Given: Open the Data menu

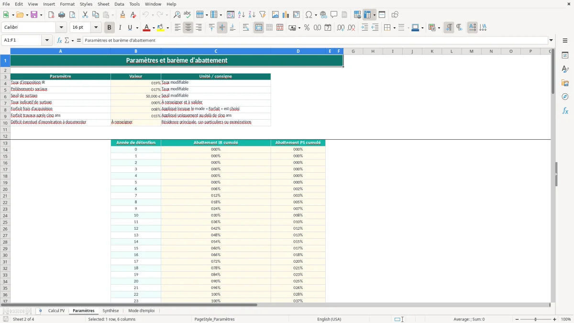Looking at the screenshot, I should coord(119,4).
